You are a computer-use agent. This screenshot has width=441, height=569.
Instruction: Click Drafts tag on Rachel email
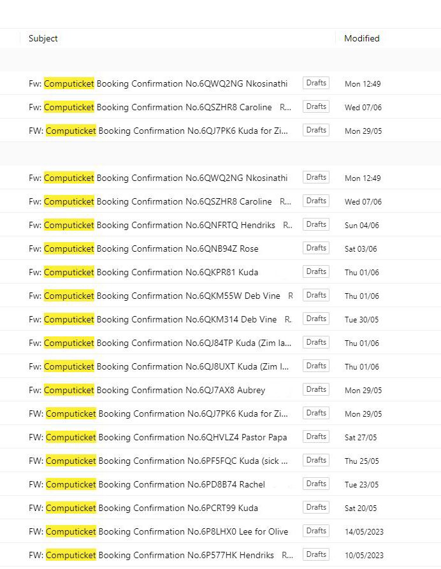coord(315,484)
